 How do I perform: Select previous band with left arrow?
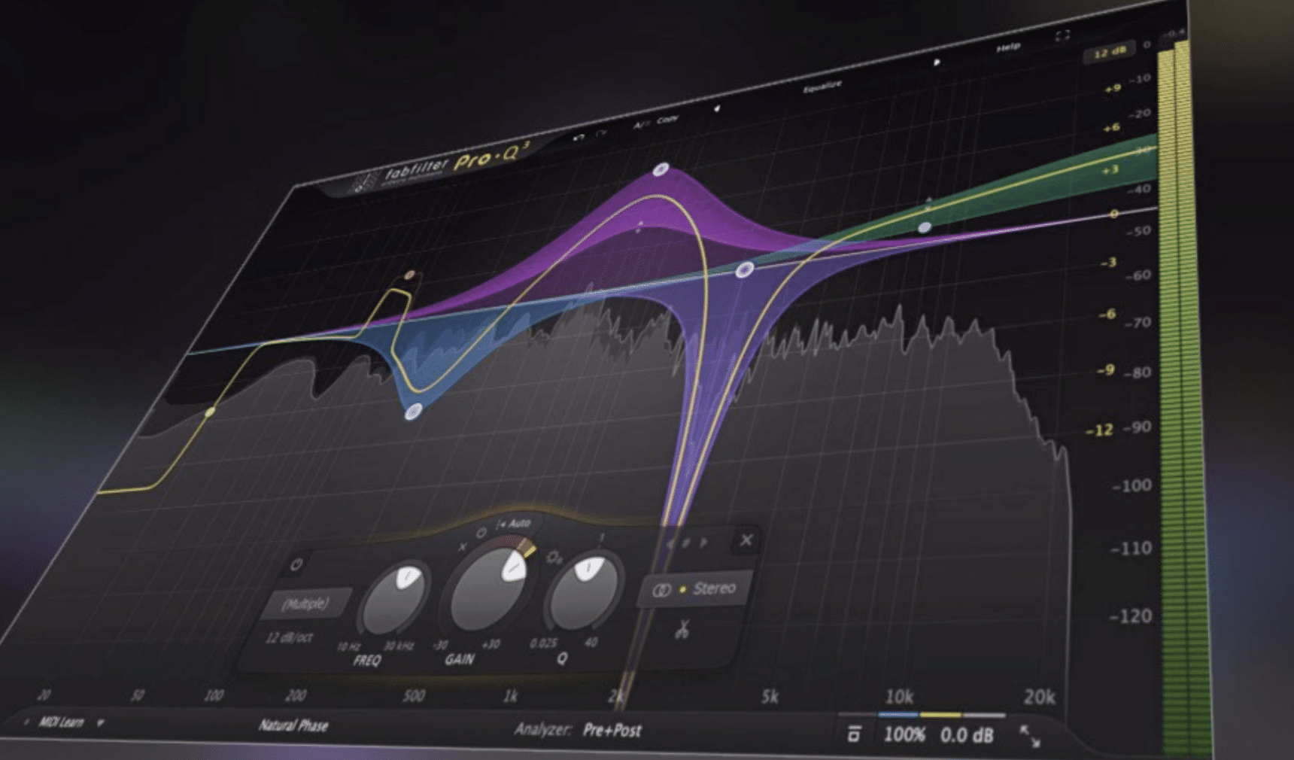[x=670, y=543]
